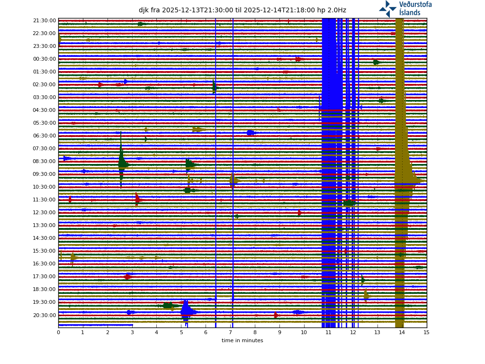Screen dimensions: 485x364
Task: Click the Veðurstofa Íslands logo emblem
Action: click(387, 9)
